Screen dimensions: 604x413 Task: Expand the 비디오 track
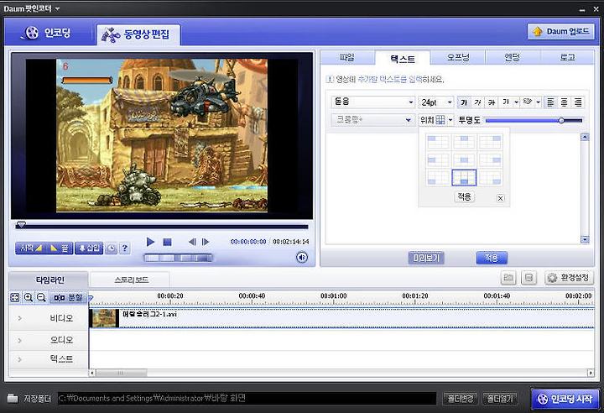click(x=19, y=318)
